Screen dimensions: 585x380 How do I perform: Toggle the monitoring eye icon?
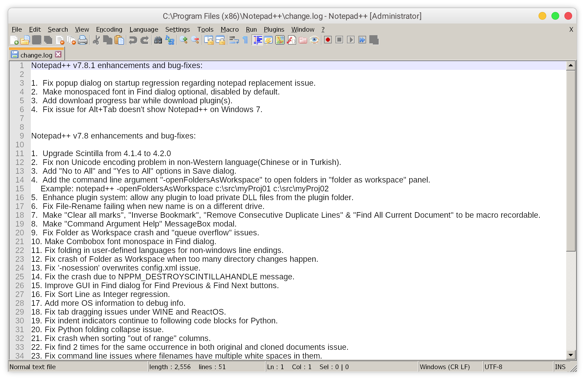(x=314, y=40)
